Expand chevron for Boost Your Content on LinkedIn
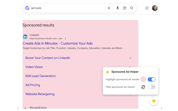178x111 pixels. (x=130, y=58)
